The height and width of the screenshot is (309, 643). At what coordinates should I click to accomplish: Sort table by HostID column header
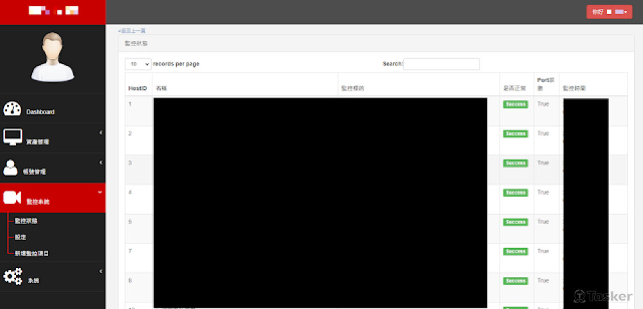[x=138, y=87]
